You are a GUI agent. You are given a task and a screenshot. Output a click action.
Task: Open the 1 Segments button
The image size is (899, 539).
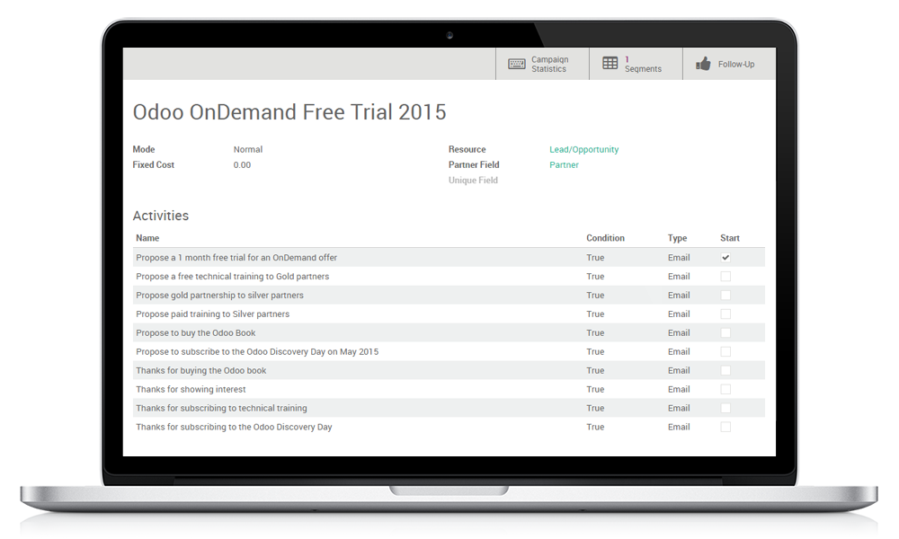(x=636, y=64)
